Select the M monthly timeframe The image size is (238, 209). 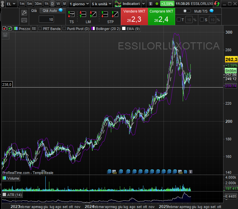(65, 4)
